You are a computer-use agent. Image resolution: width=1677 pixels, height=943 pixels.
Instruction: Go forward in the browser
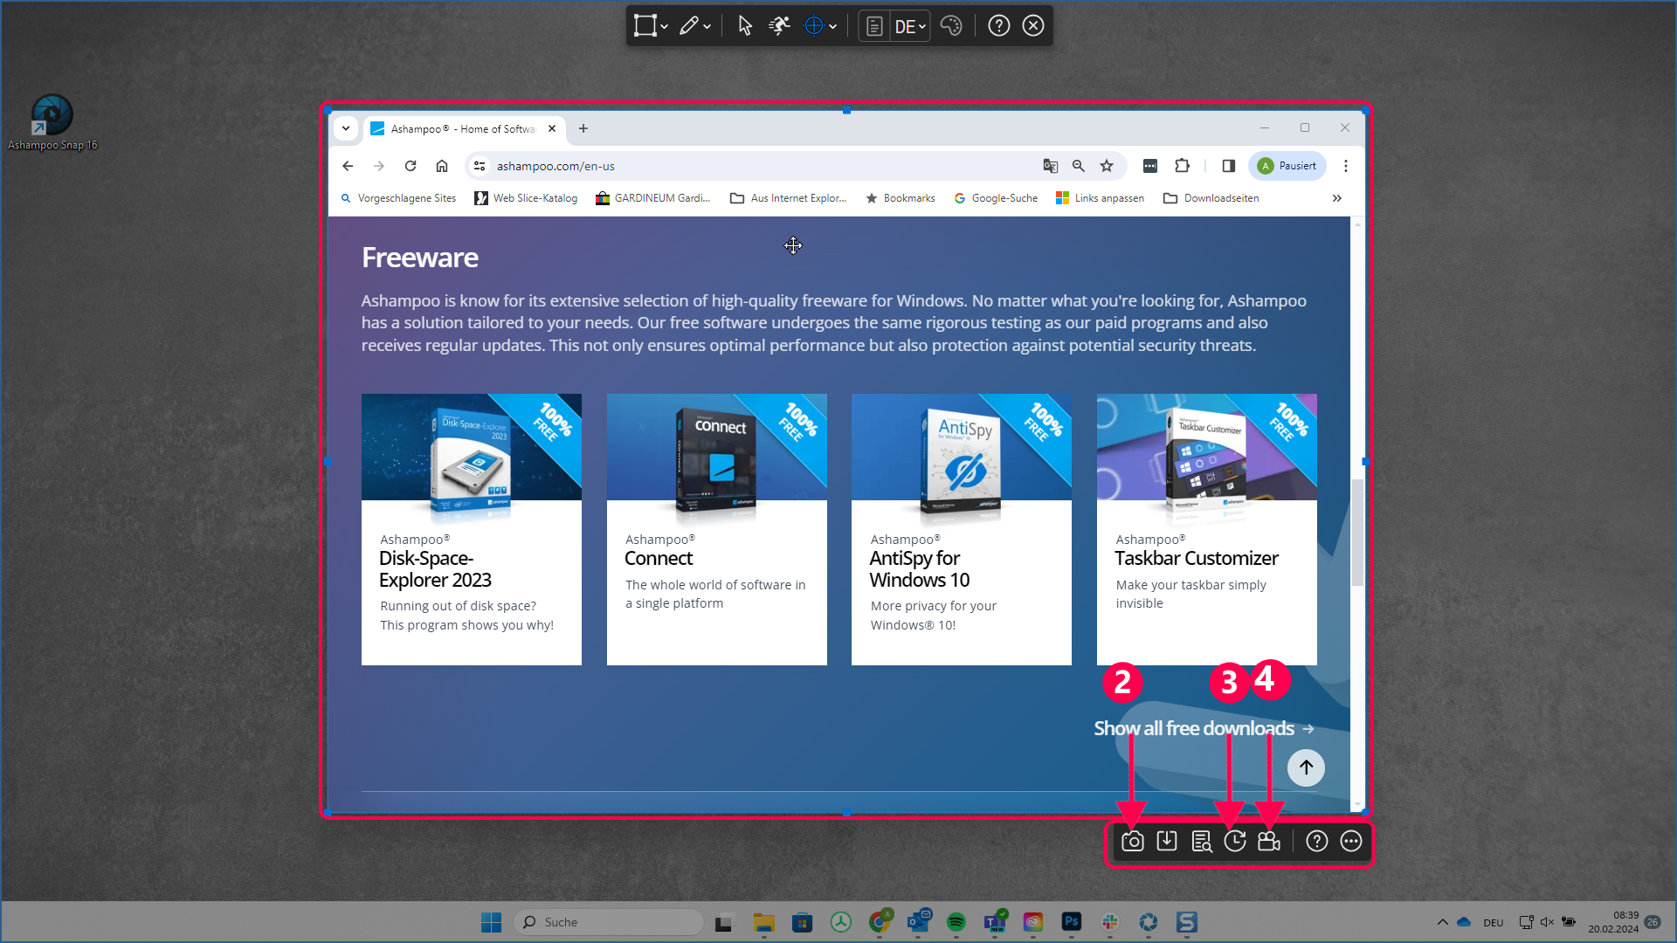379,166
